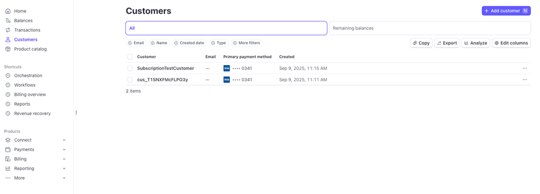Click the Primary payment method column header
Screen dimensions: 540x194
(247, 57)
